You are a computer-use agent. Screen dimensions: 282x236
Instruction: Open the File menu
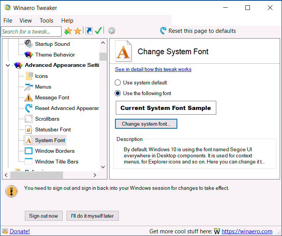[x=8, y=21]
